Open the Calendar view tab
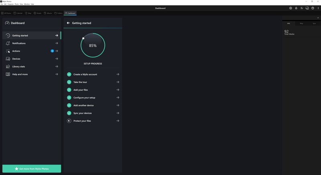 (x=18, y=13)
